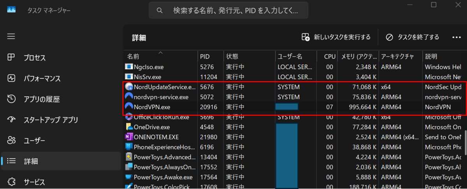
Task: Click the NordUpdateService.exe process icon
Action: click(129, 87)
